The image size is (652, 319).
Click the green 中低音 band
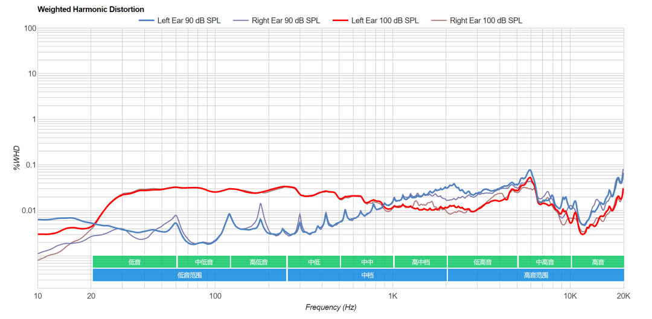pos(203,262)
